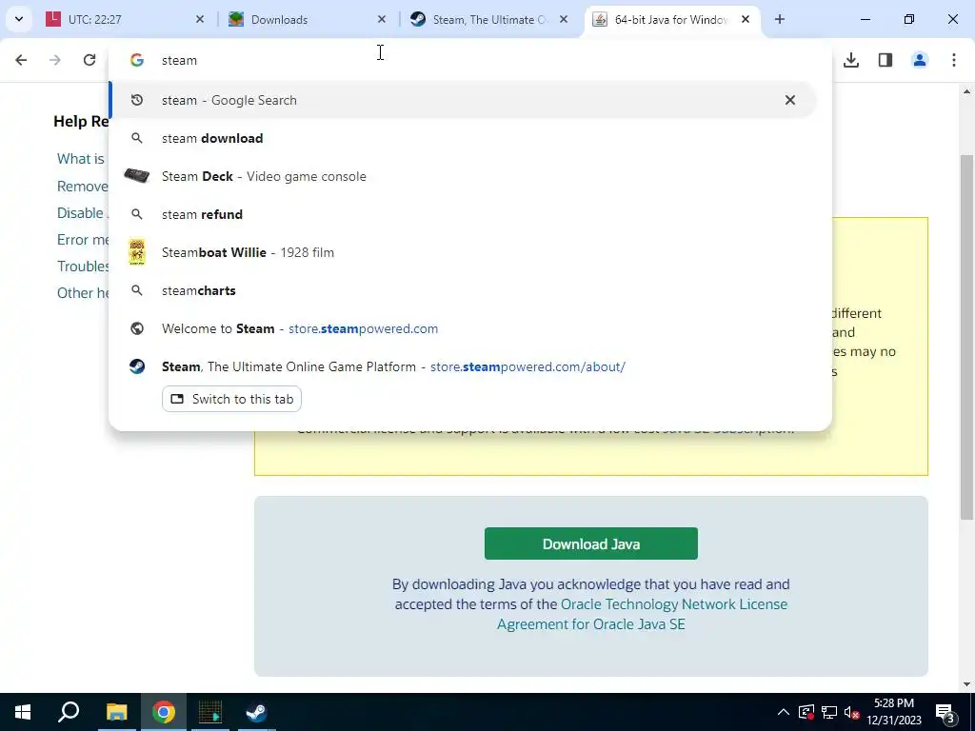Open Windows taskbar search
This screenshot has height=731, width=975.
pyautogui.click(x=69, y=712)
